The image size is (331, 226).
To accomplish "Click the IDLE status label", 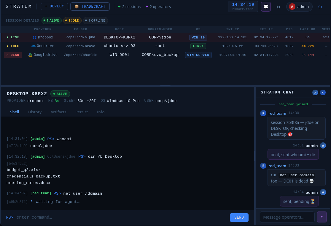I will click(x=13, y=46).
